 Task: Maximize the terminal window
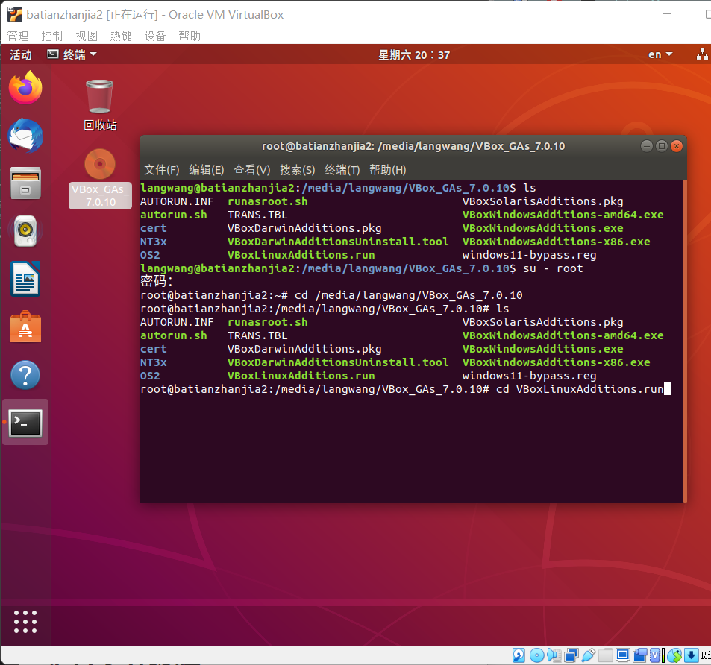662,146
